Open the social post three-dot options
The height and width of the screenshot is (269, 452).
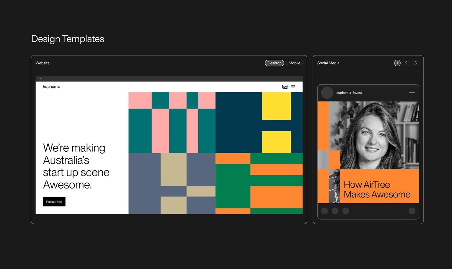pos(412,93)
